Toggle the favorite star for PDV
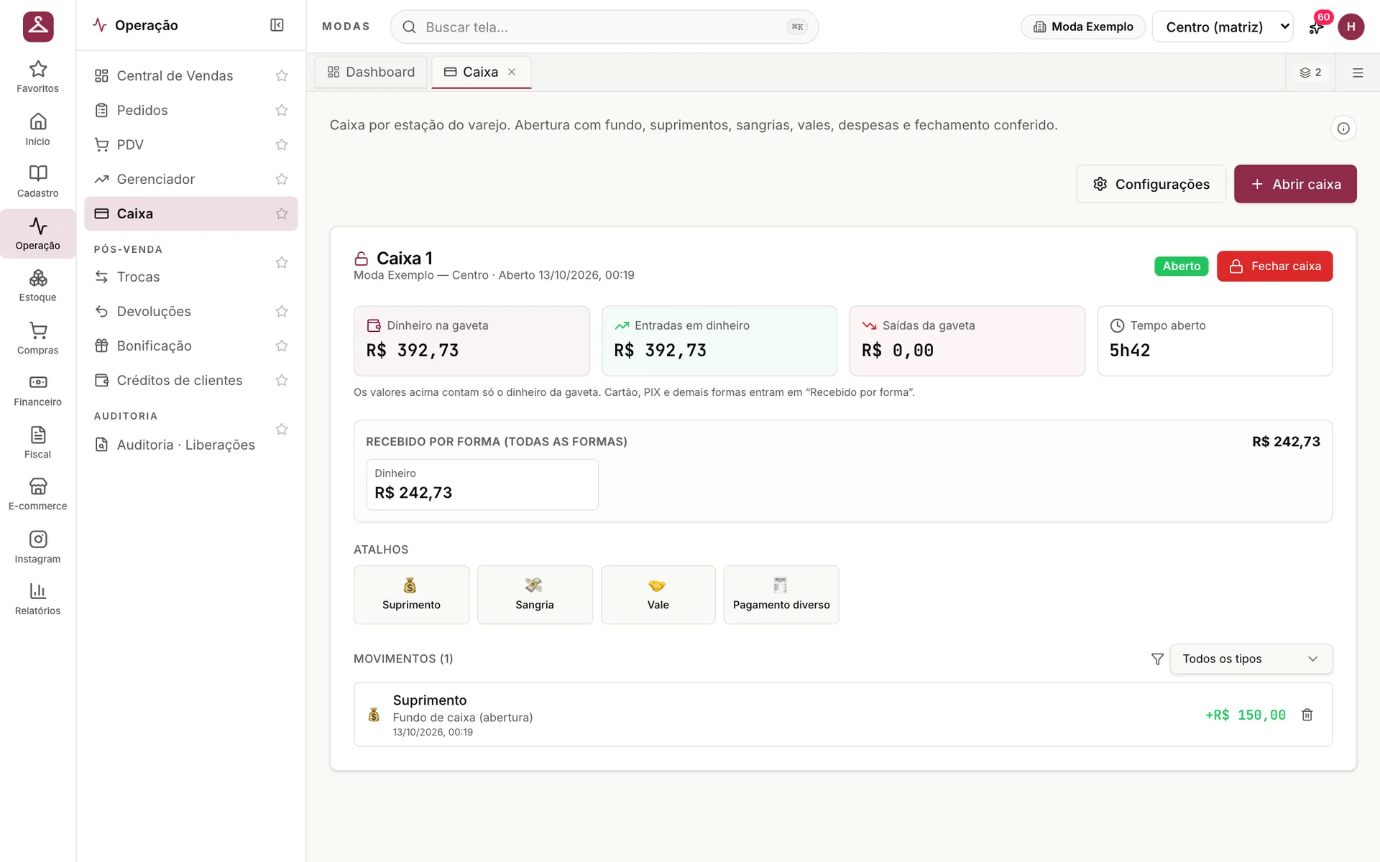 (x=282, y=144)
